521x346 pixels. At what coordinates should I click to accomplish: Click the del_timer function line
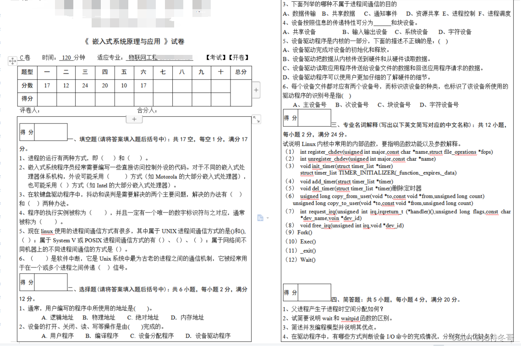tap(353, 189)
